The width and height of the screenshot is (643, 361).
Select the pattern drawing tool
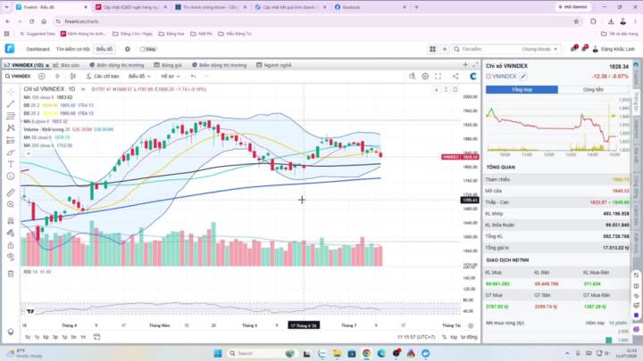click(x=11, y=128)
